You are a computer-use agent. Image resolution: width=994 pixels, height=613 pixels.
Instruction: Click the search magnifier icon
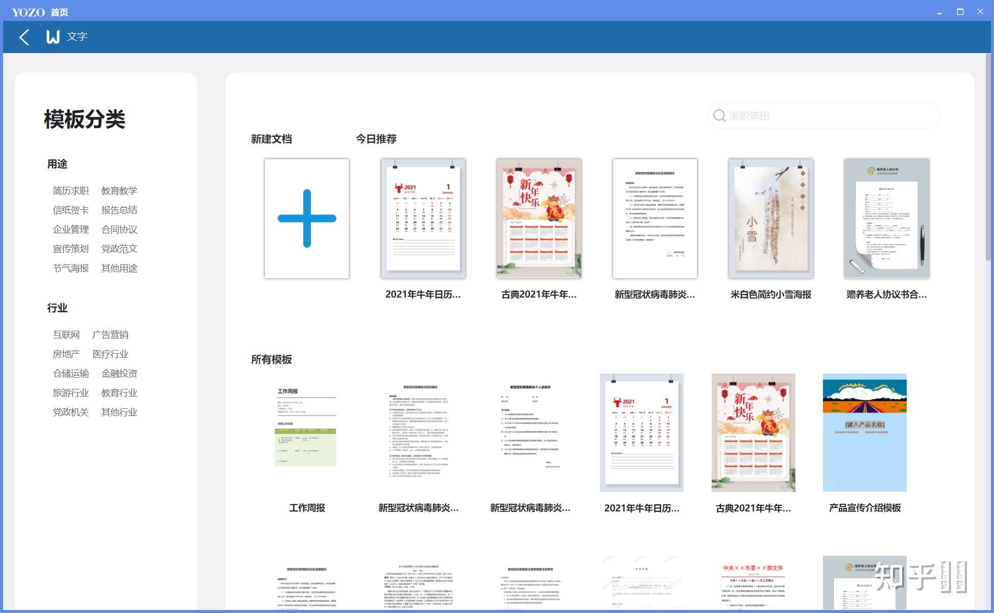click(x=719, y=116)
